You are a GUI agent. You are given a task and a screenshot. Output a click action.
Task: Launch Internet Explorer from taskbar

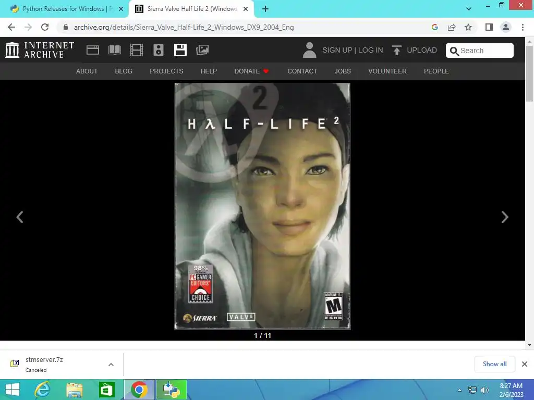click(x=43, y=390)
